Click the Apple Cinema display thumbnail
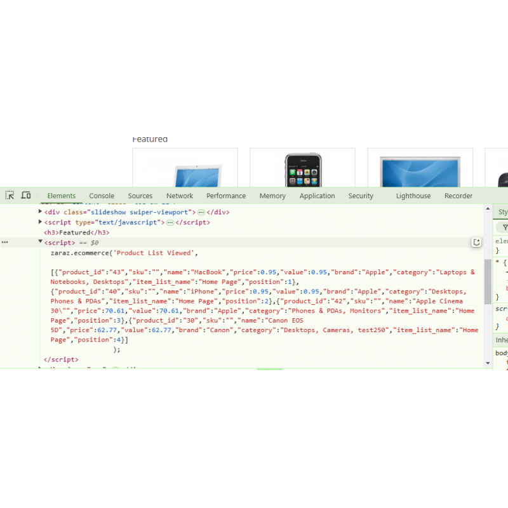The image size is (508, 508). (x=420, y=168)
